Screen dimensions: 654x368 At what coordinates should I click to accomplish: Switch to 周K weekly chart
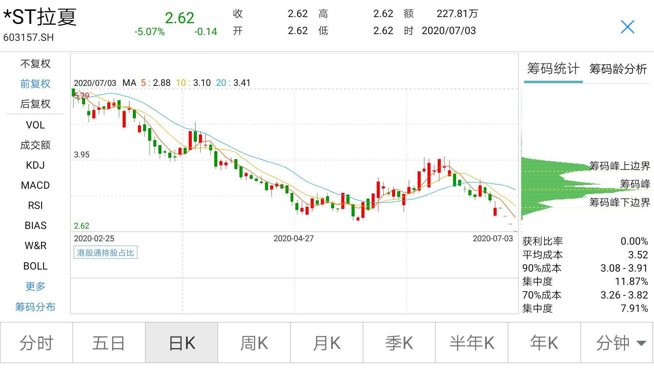click(x=254, y=343)
